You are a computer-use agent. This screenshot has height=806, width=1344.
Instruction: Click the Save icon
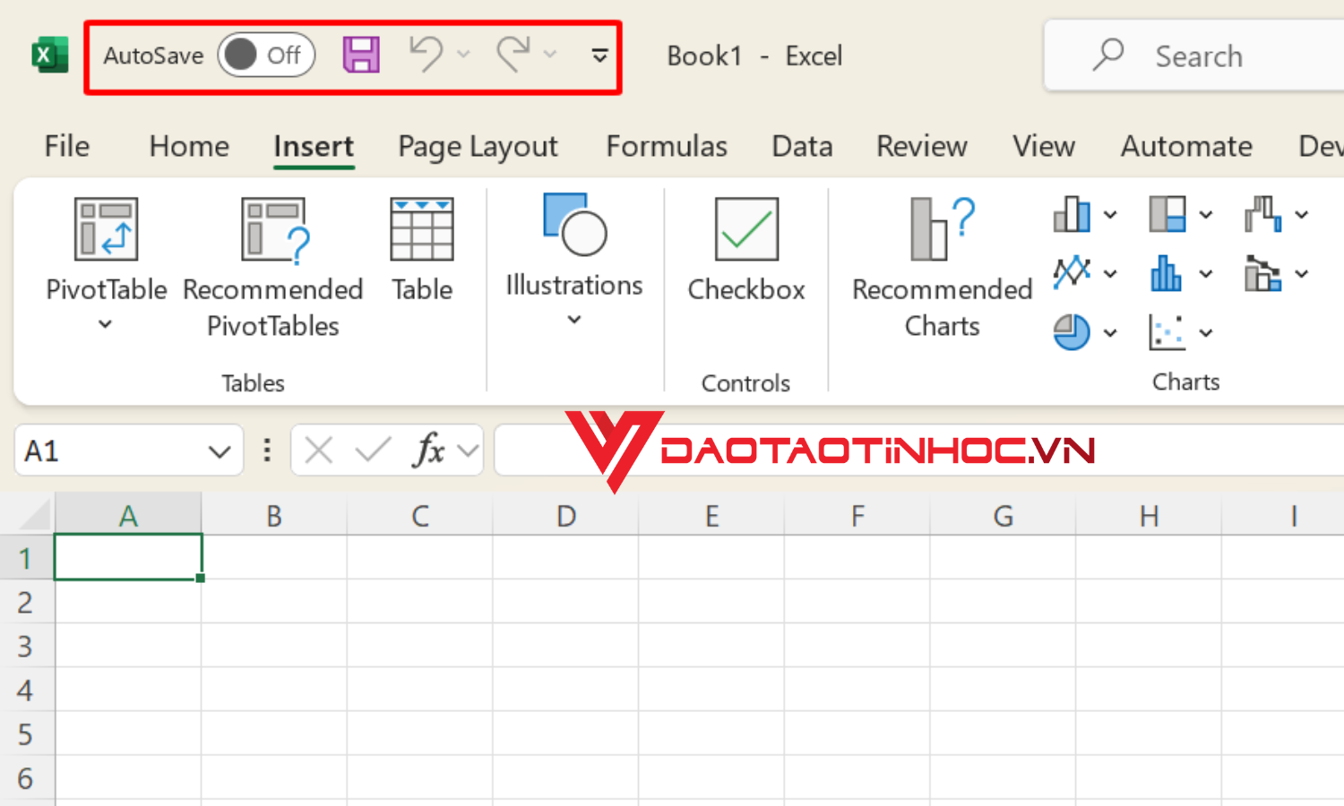360,55
